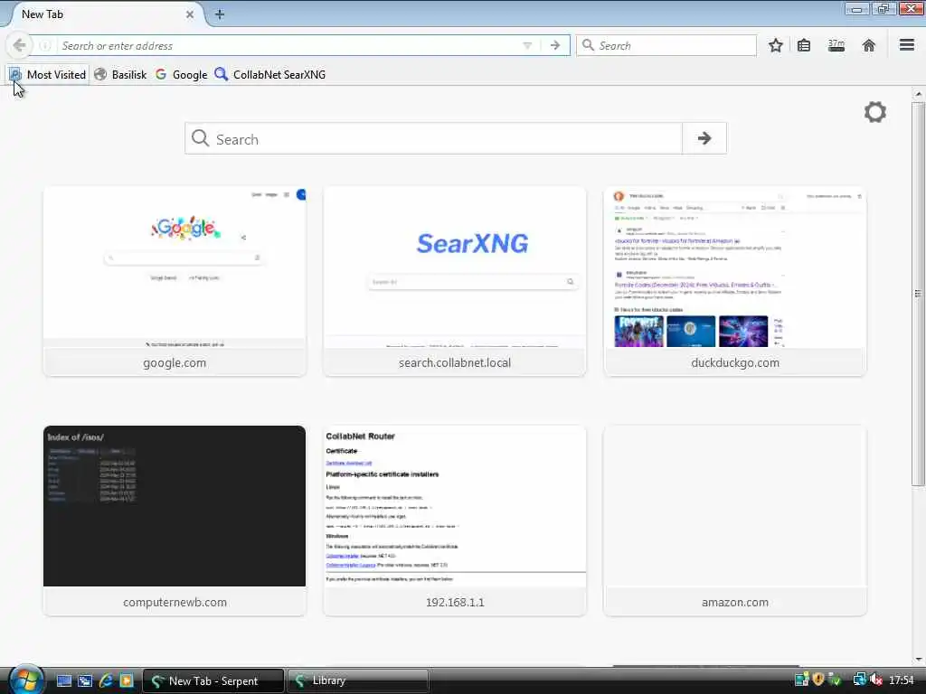Open CollabNet SearXNG bookmark
This screenshot has height=694, width=926.
[x=270, y=75]
